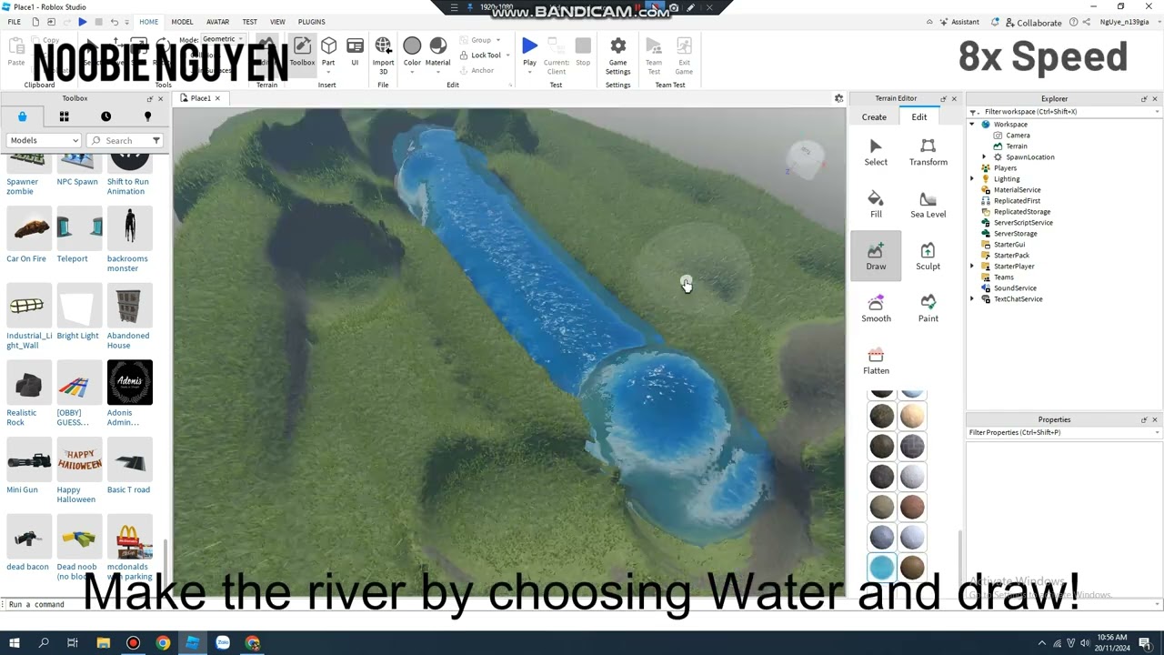The width and height of the screenshot is (1164, 655).
Task: Open the TEST ribbon tab
Action: [x=249, y=22]
